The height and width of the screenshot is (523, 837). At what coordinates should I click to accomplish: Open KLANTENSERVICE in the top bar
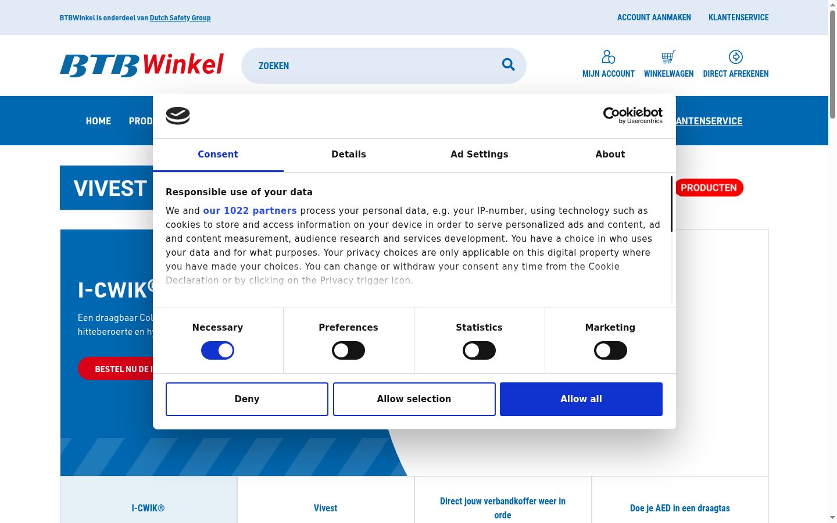(x=739, y=17)
